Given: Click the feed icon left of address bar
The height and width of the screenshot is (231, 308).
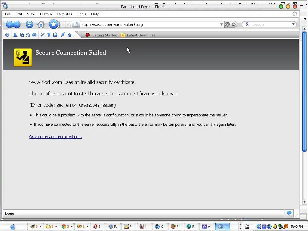Looking at the screenshot, I should click(69, 25).
